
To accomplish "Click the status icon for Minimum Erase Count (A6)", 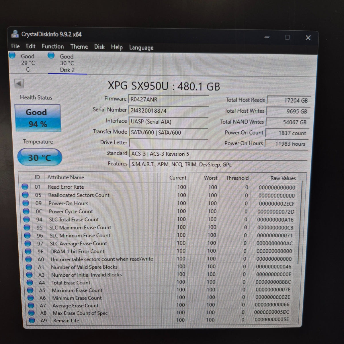I will point(31,298).
